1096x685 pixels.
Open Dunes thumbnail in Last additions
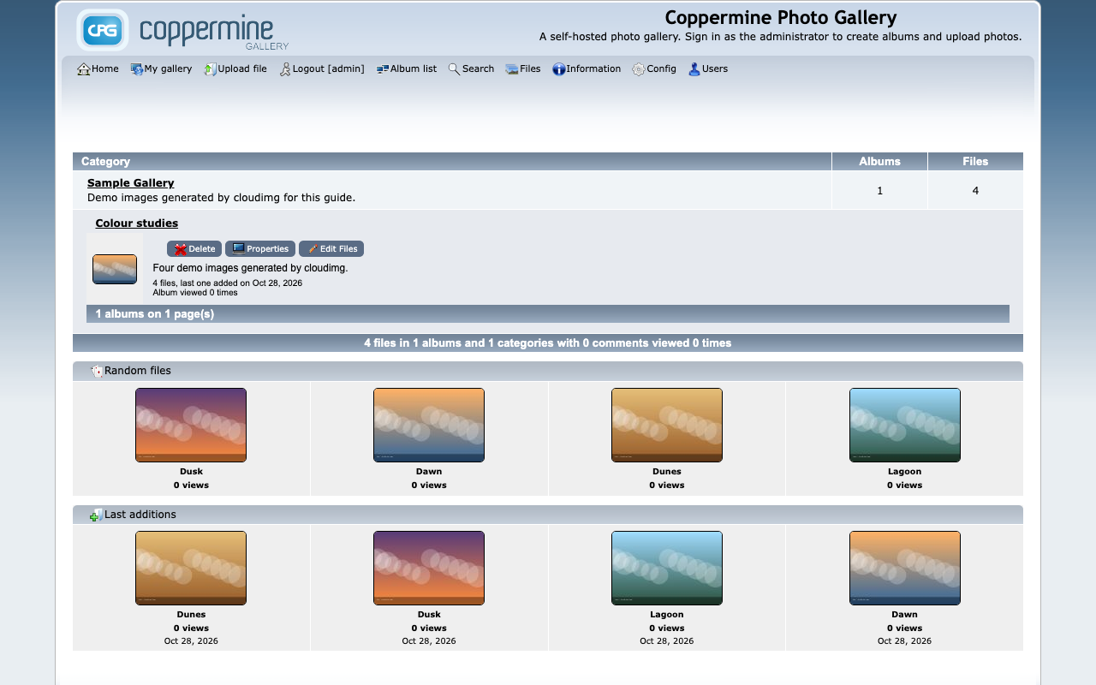click(x=191, y=568)
